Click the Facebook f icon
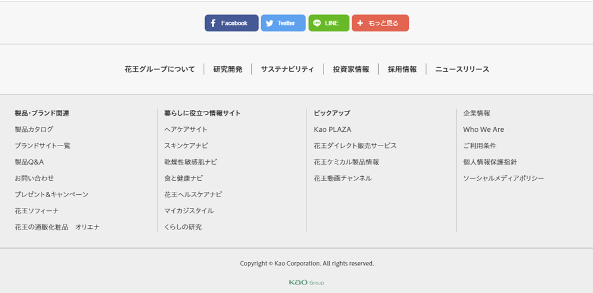Screen dimensions: 593x293 point(213,23)
